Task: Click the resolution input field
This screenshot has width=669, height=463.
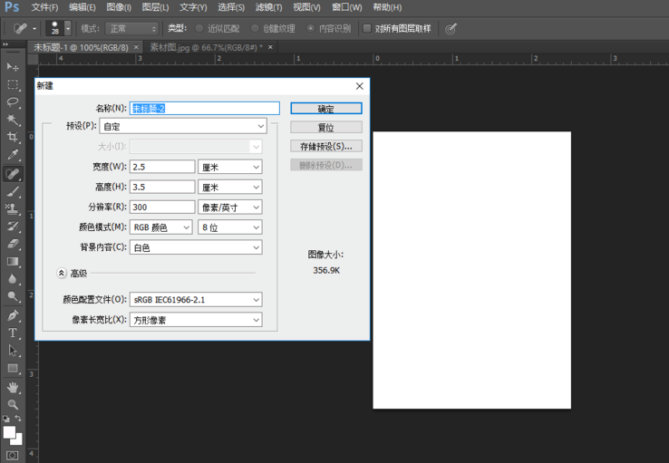Action: 162,207
